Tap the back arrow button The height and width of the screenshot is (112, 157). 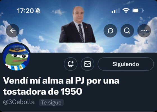click(13, 31)
